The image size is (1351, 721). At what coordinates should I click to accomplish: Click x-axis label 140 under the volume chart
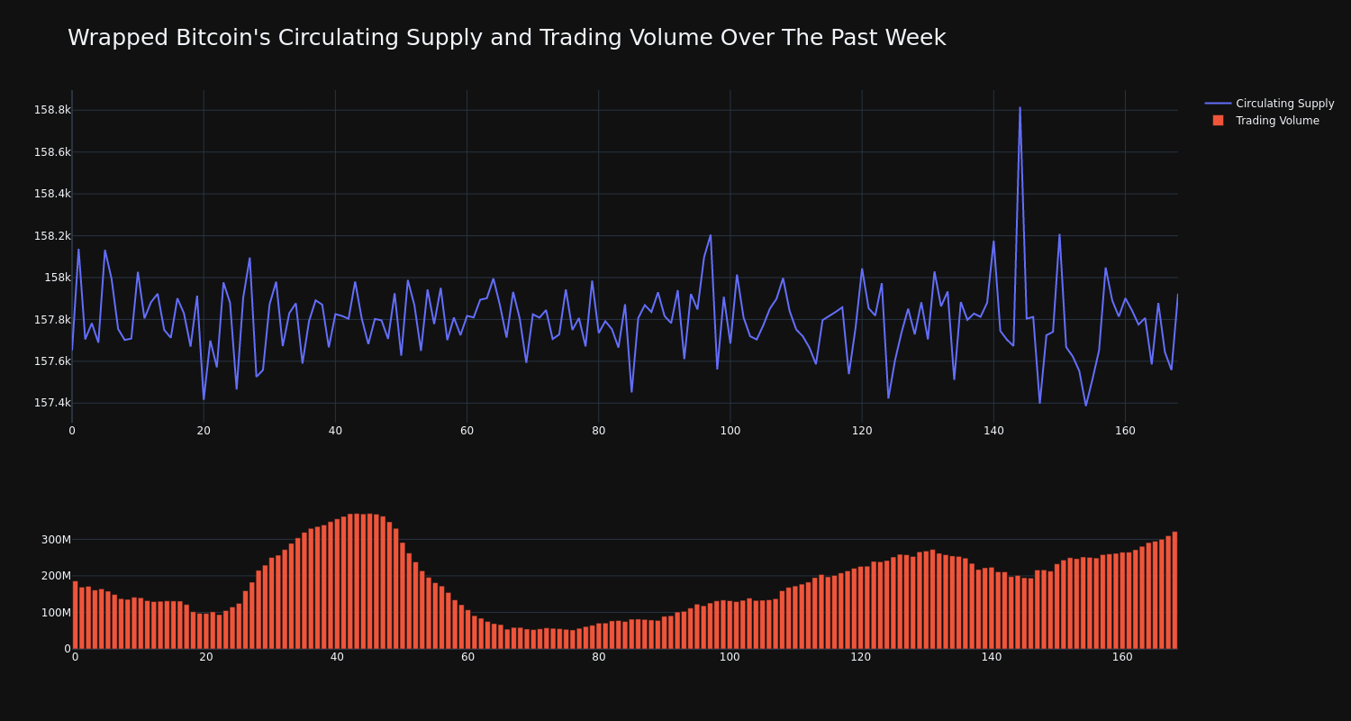[x=992, y=657]
